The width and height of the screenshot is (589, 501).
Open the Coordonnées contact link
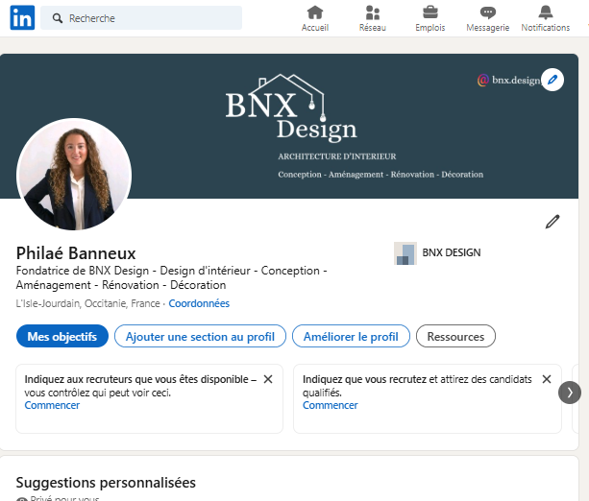199,303
